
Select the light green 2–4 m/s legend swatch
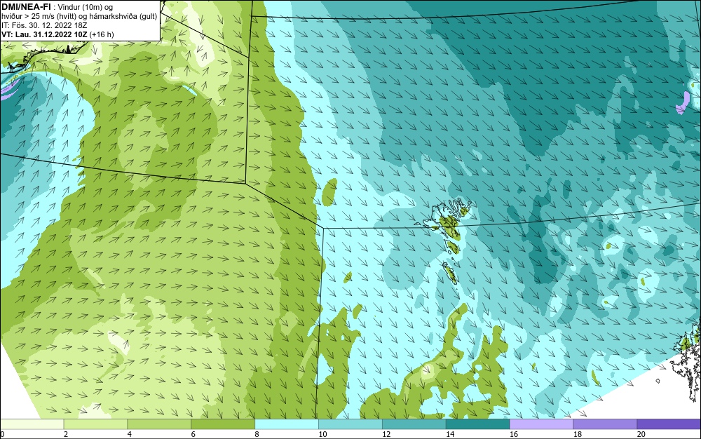click(95, 424)
